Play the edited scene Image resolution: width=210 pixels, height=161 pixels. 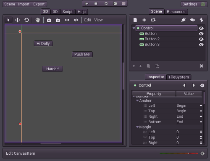point(106,4)
